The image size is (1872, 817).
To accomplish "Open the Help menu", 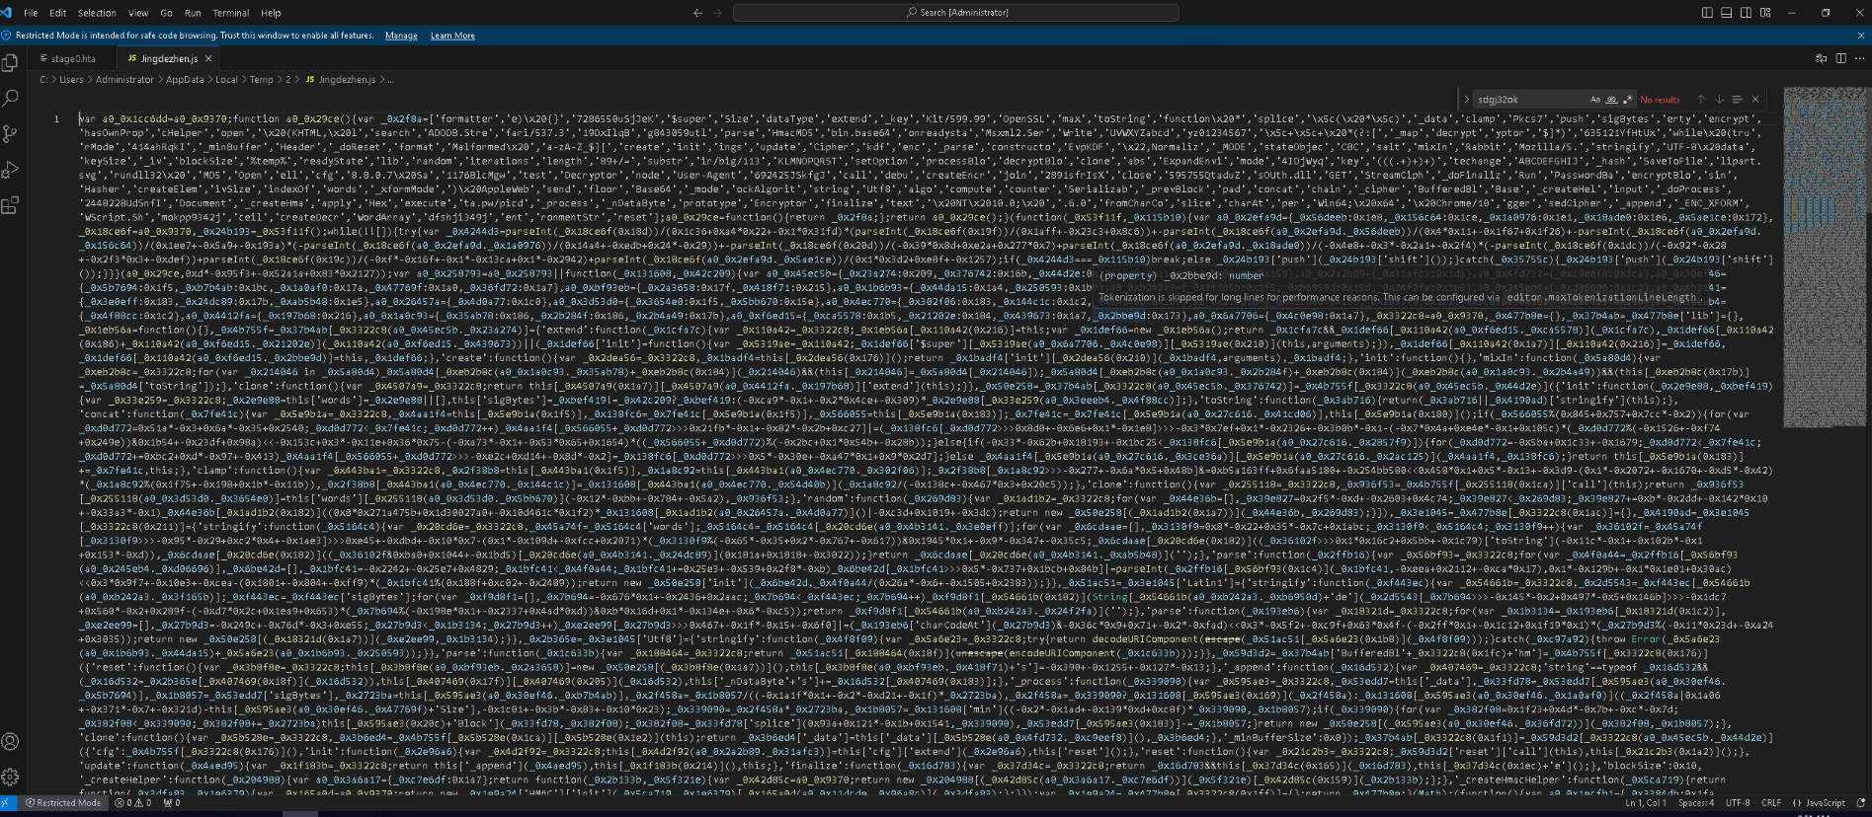I will point(271,13).
